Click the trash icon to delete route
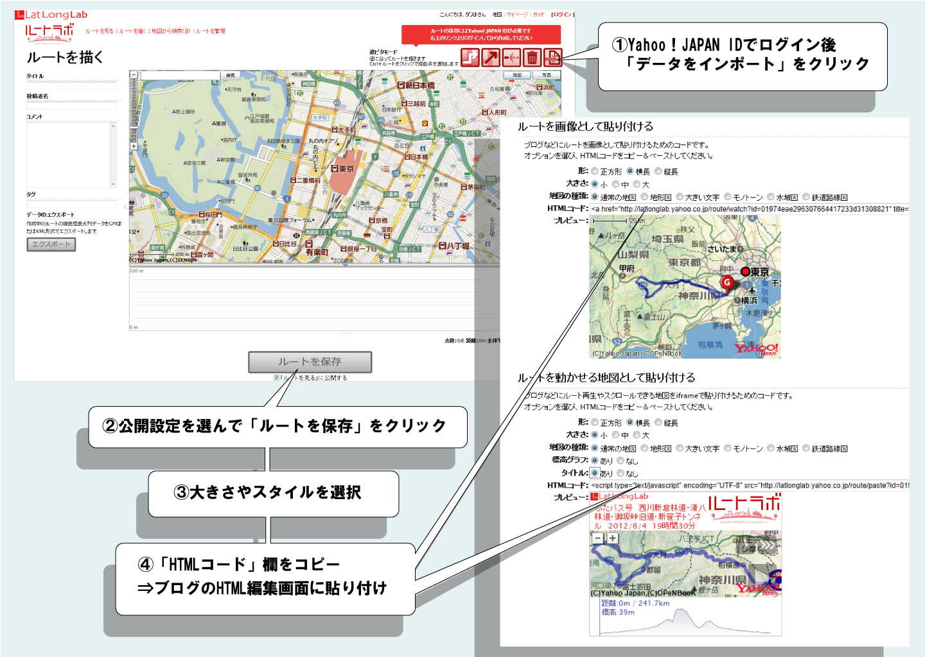Image resolution: width=925 pixels, height=657 pixels. [532, 58]
